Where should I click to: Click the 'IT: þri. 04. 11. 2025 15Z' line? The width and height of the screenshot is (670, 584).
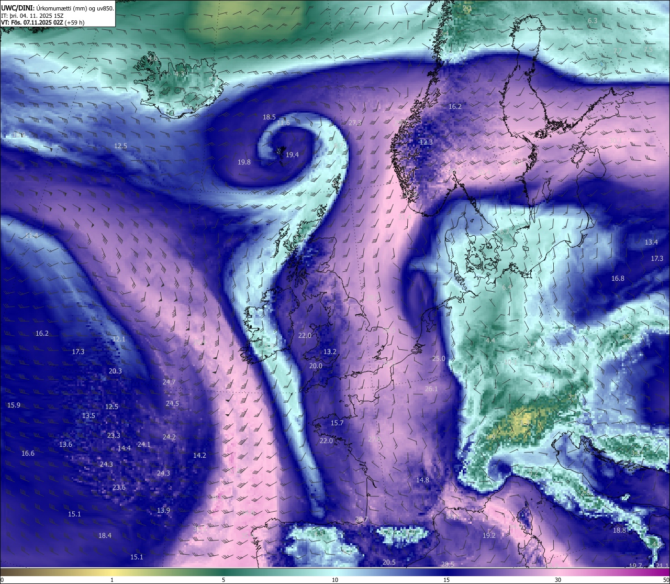[x=32, y=16]
